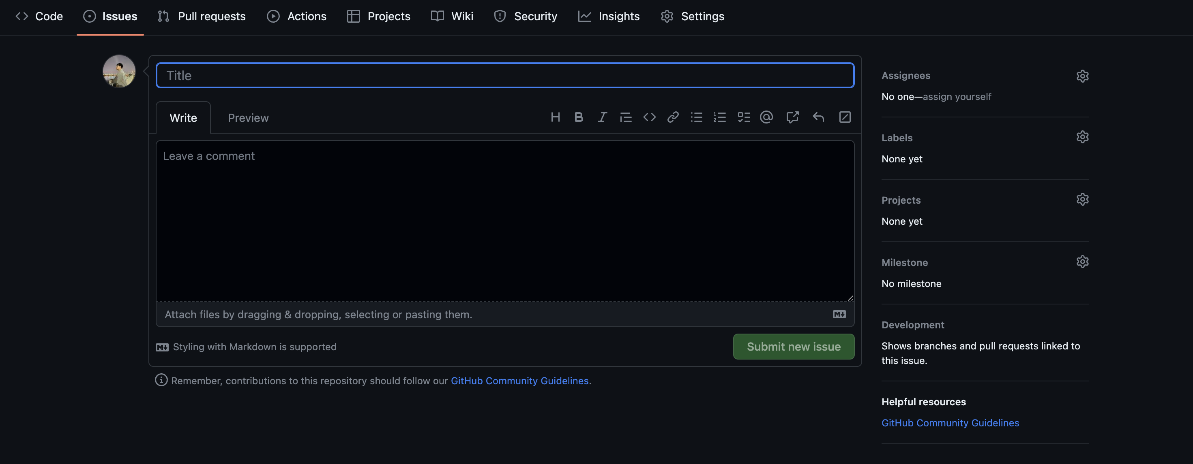Click Submit new issue button
This screenshot has height=464, width=1193.
point(793,347)
